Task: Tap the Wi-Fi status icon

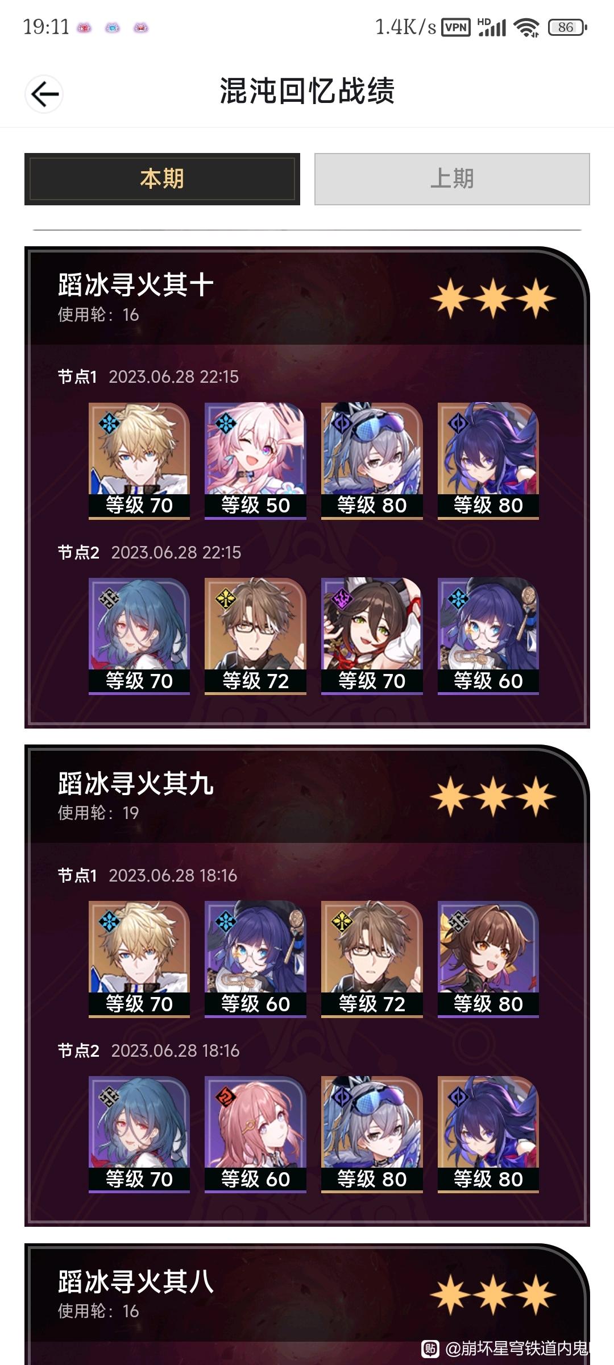Action: click(x=526, y=27)
